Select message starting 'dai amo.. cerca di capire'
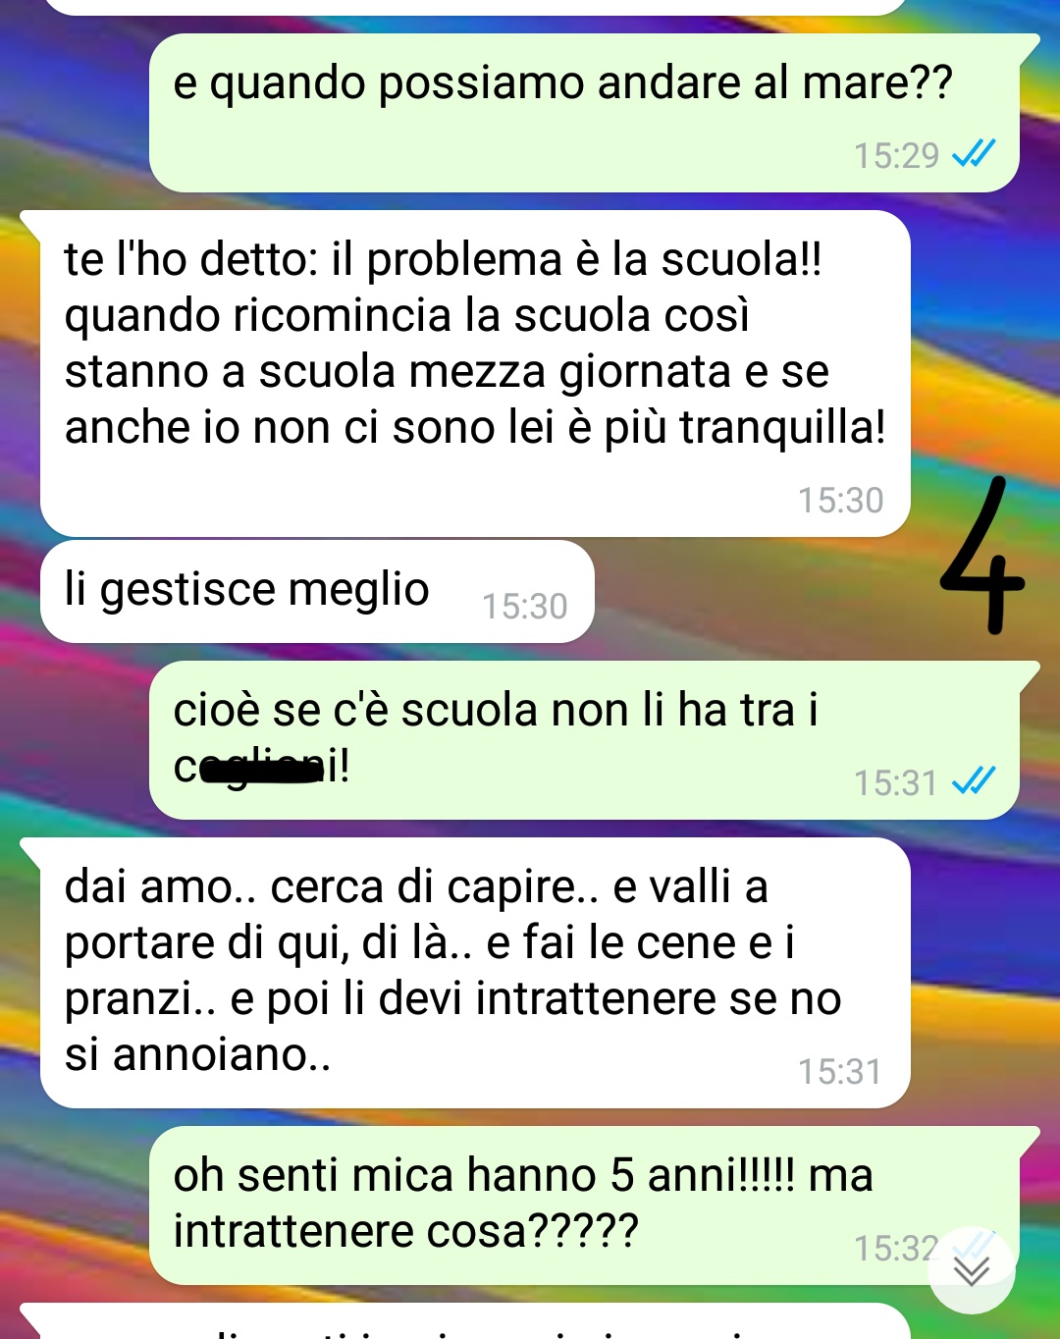Image resolution: width=1060 pixels, height=1339 pixels. [475, 973]
